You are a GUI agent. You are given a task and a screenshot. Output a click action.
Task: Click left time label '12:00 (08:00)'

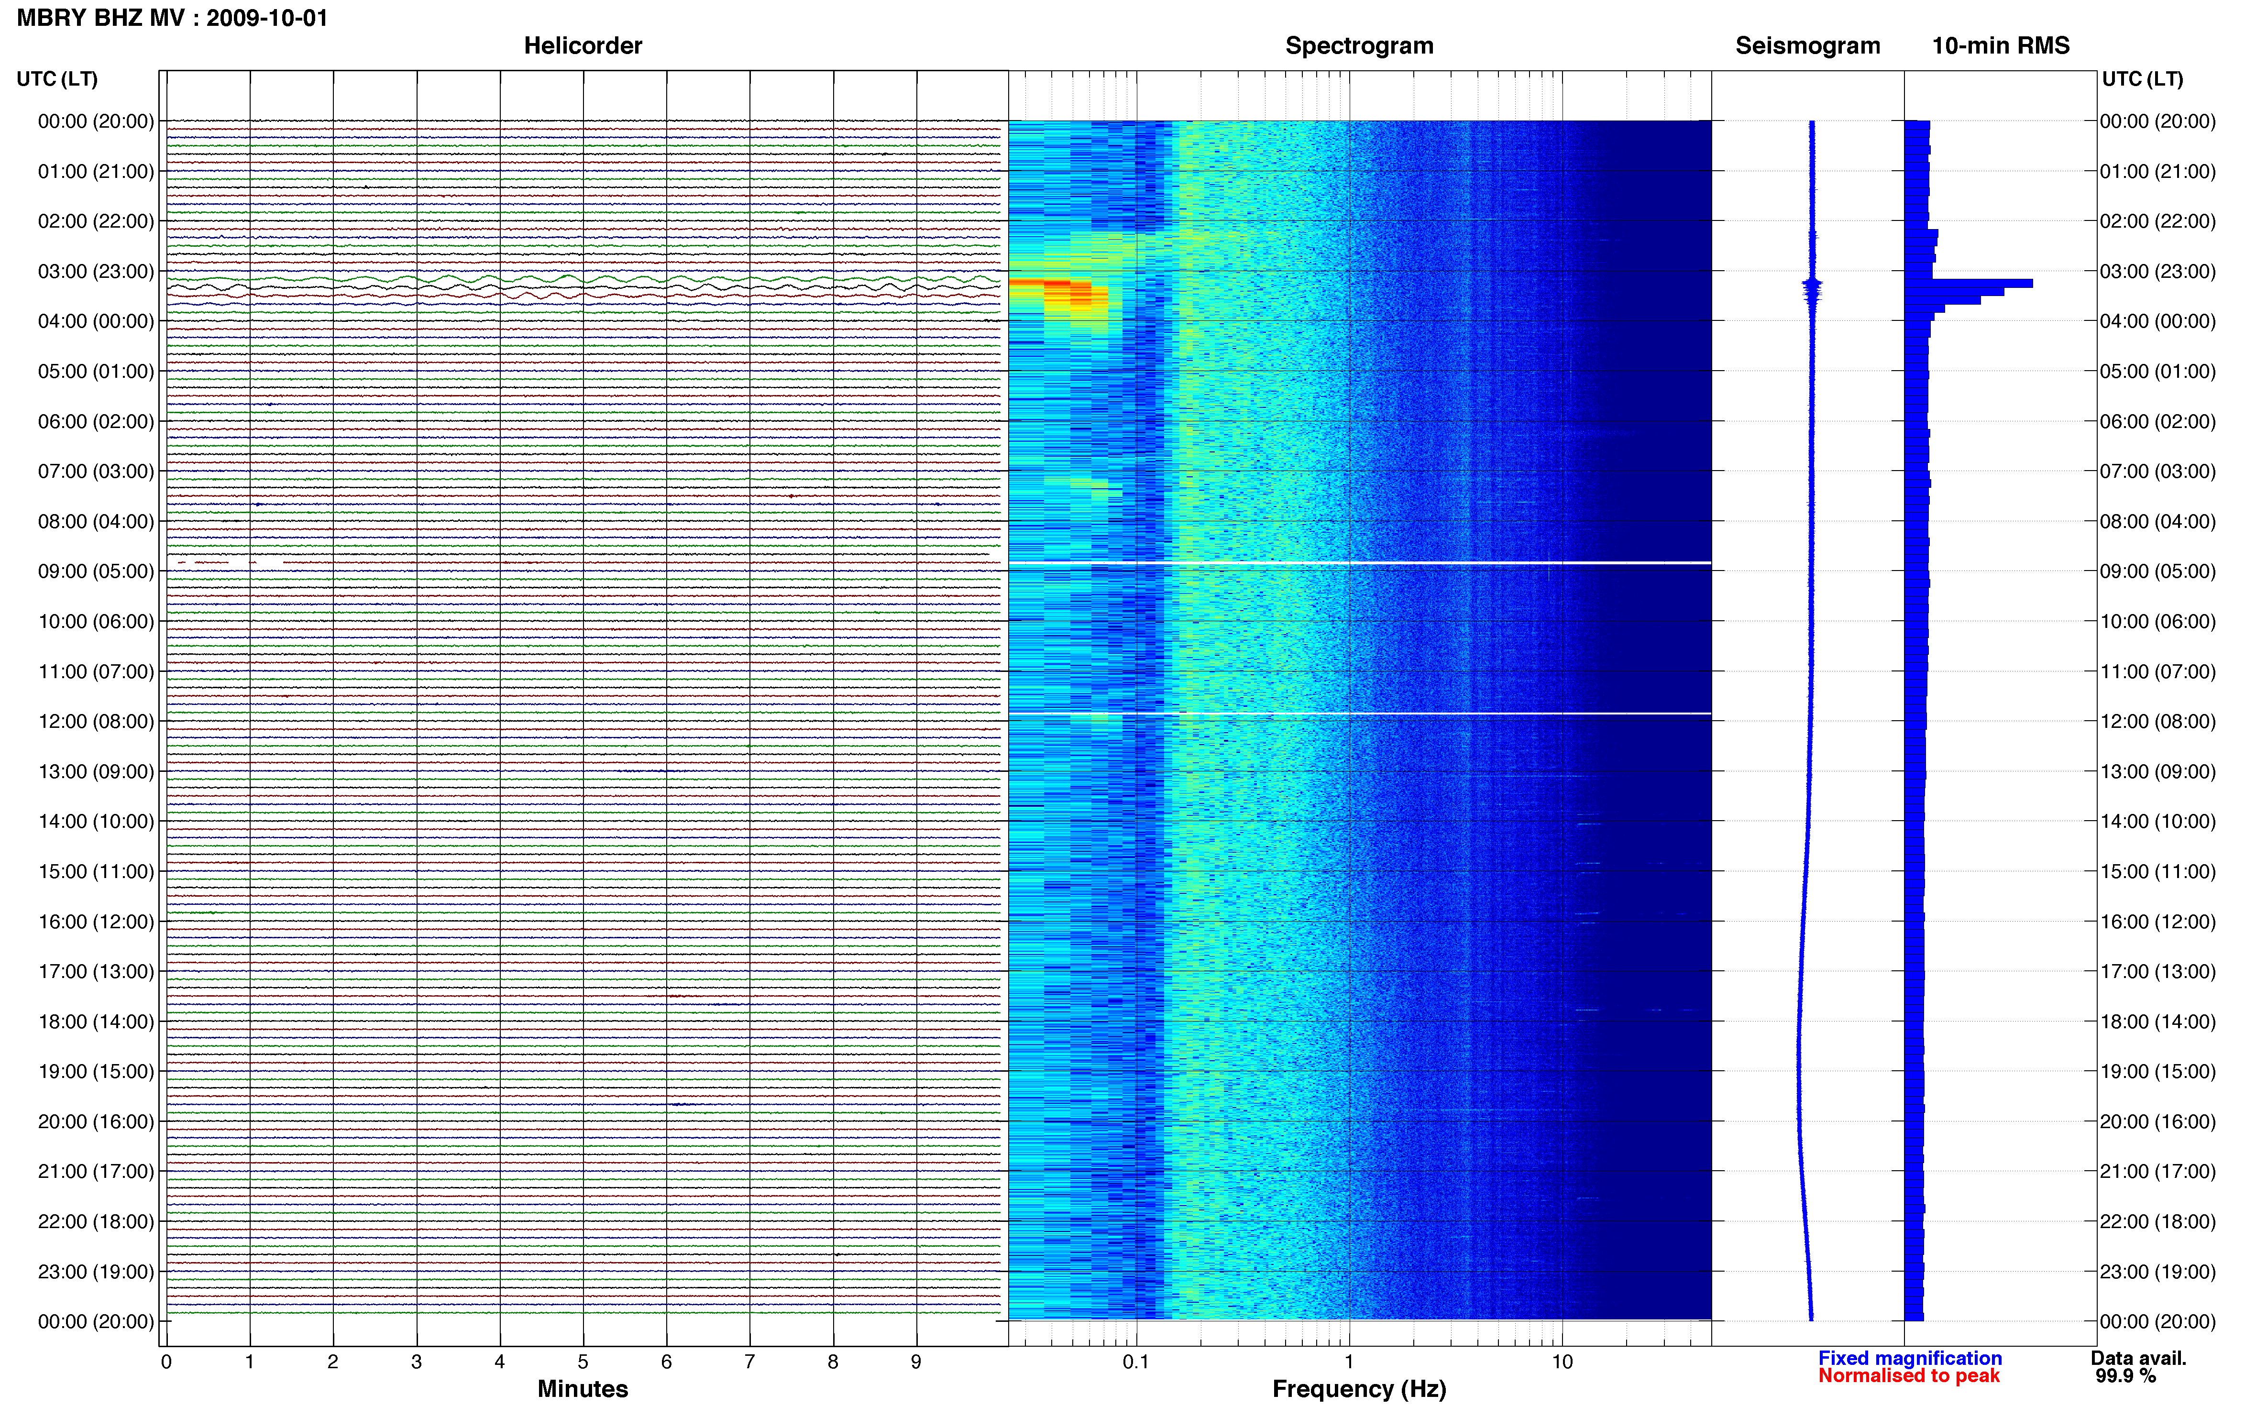[x=96, y=722]
